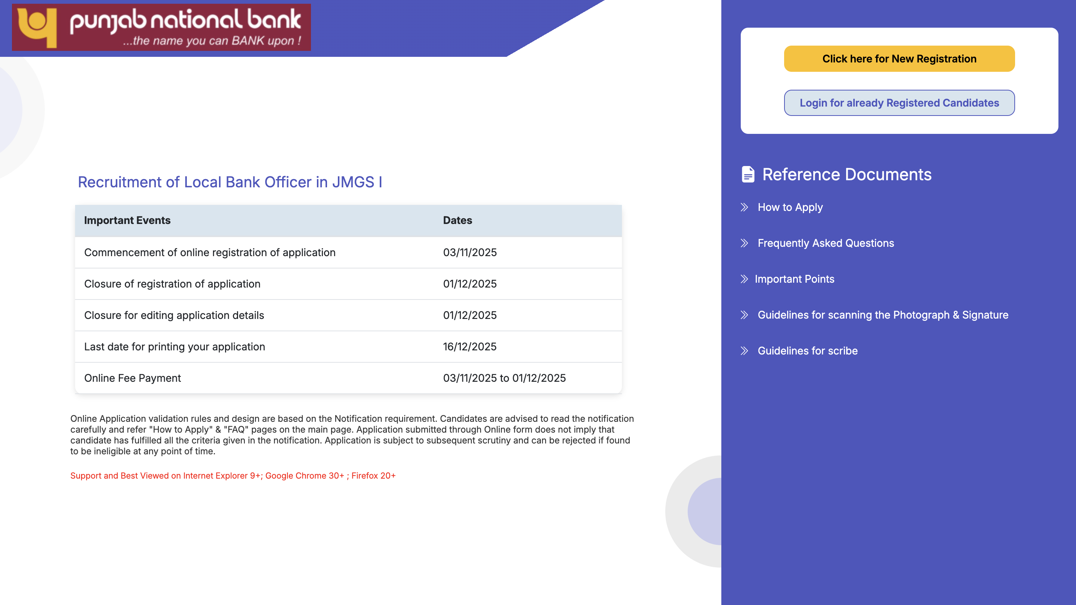Click the chevron icon before How to Apply
The image size is (1076, 605).
click(745, 207)
